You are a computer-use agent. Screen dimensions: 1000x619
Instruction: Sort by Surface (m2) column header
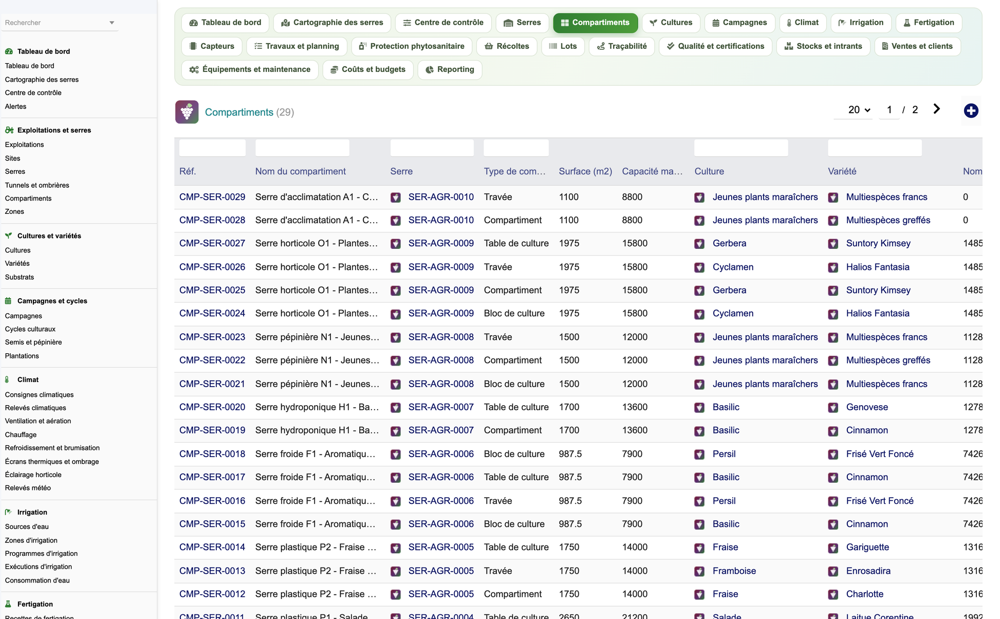(585, 171)
